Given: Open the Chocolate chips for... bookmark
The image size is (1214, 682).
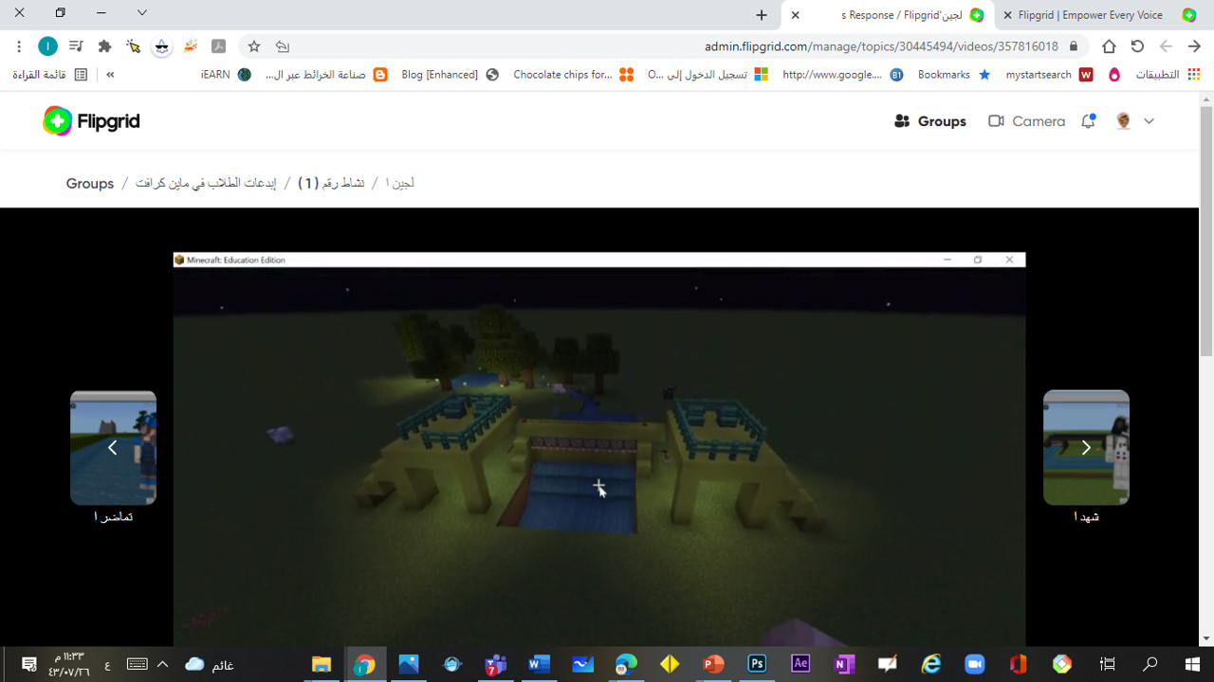Looking at the screenshot, I should [573, 75].
